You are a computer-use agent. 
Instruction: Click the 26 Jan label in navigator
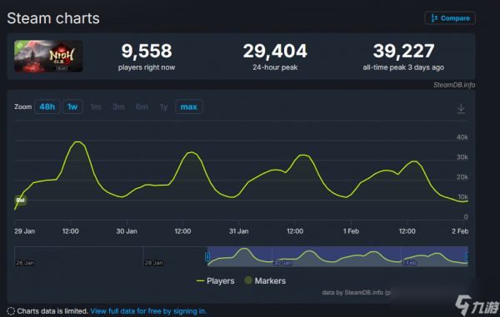coord(25,263)
